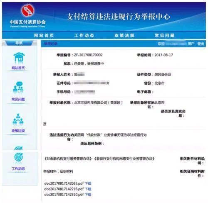
Task: Open 政策法规 in top navigation bar
Action: [x=124, y=35]
